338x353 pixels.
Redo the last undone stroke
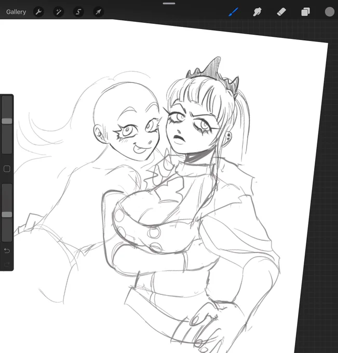click(7, 264)
